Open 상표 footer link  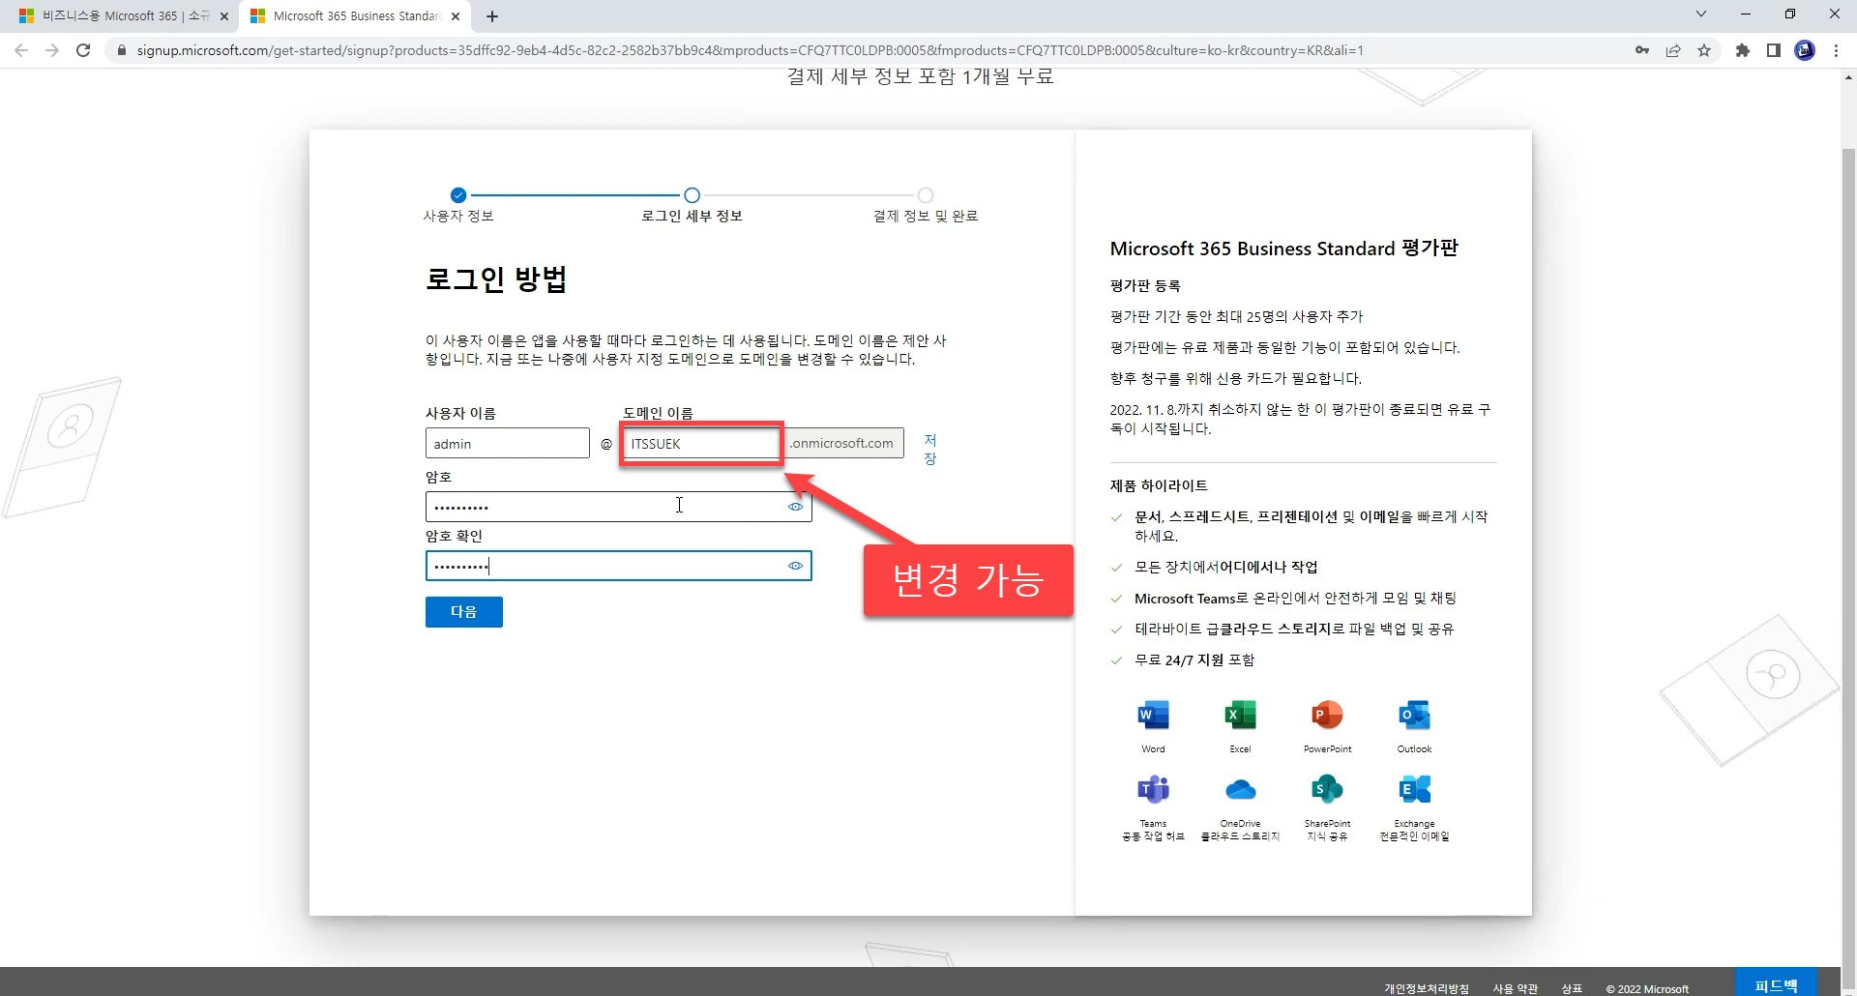1572,988
